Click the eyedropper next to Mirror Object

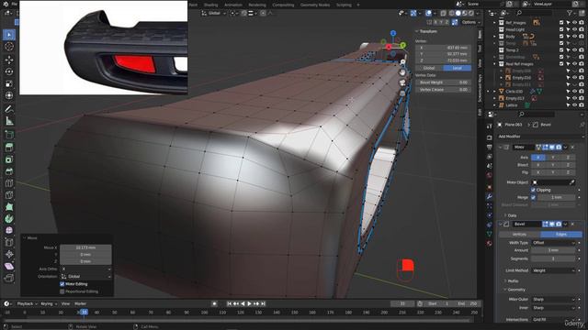[x=571, y=182]
